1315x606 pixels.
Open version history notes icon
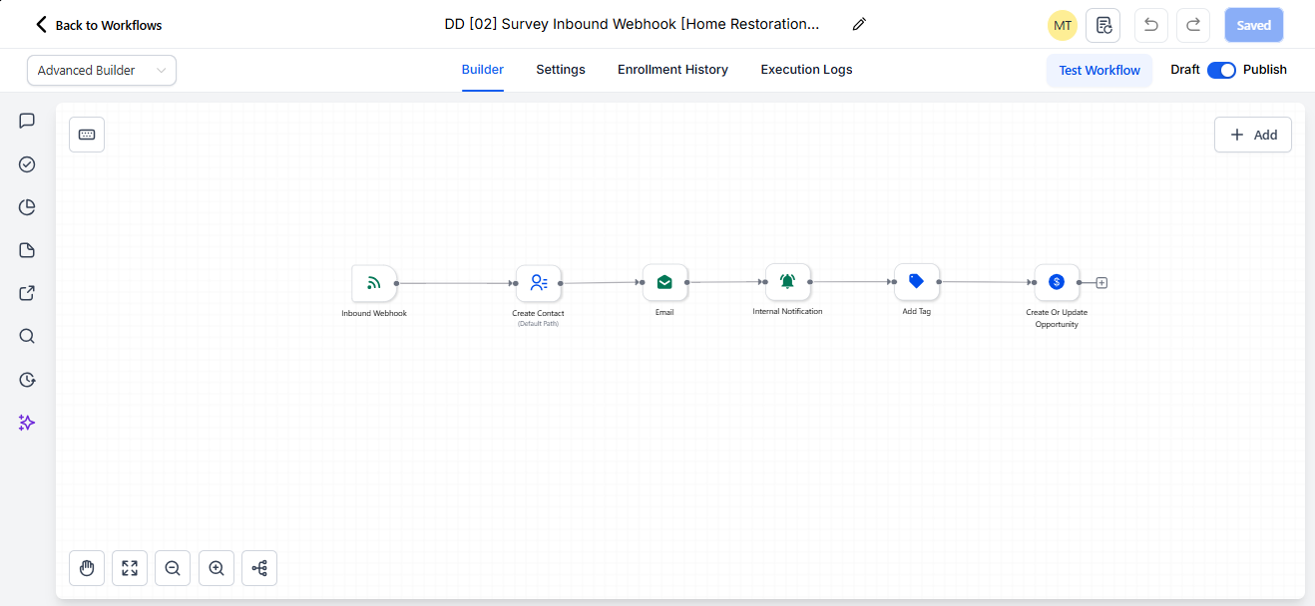tap(1102, 25)
